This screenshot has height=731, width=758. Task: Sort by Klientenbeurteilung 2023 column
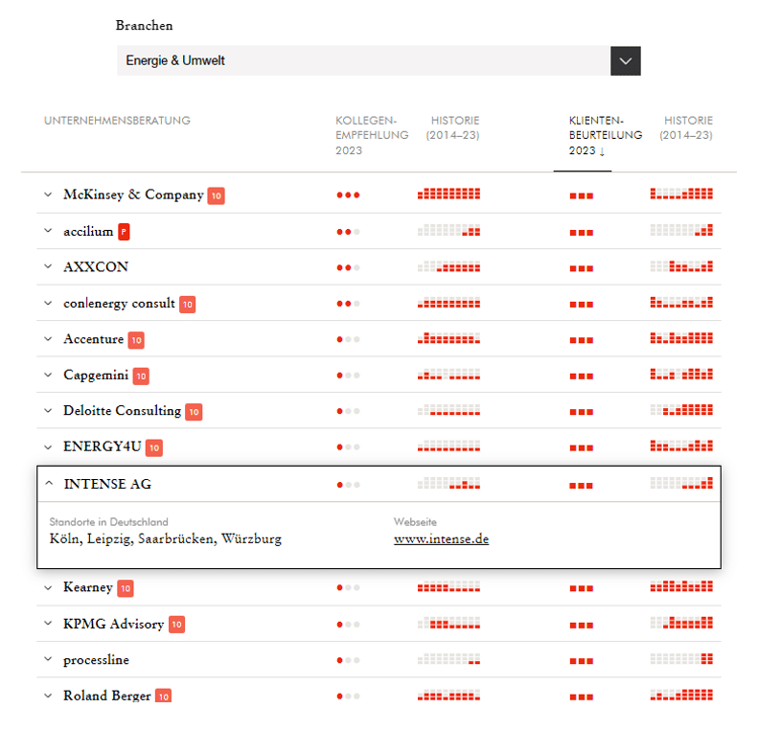pyautogui.click(x=592, y=135)
